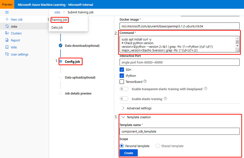Click the New Job plus icon
Viewport: 244px width, 158px height.
click(7, 19)
